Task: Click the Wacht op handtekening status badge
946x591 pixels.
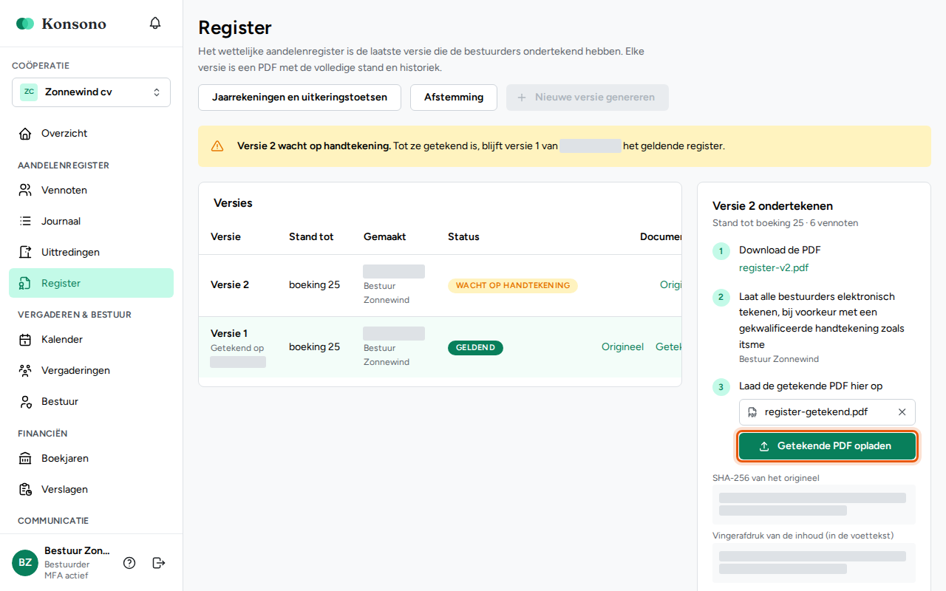Action: [x=513, y=285]
